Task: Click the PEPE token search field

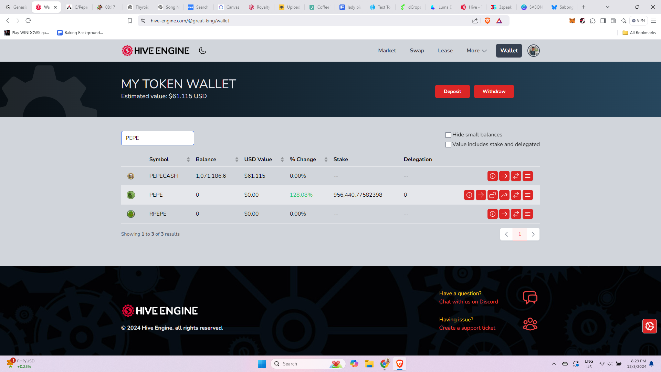Action: (x=158, y=138)
